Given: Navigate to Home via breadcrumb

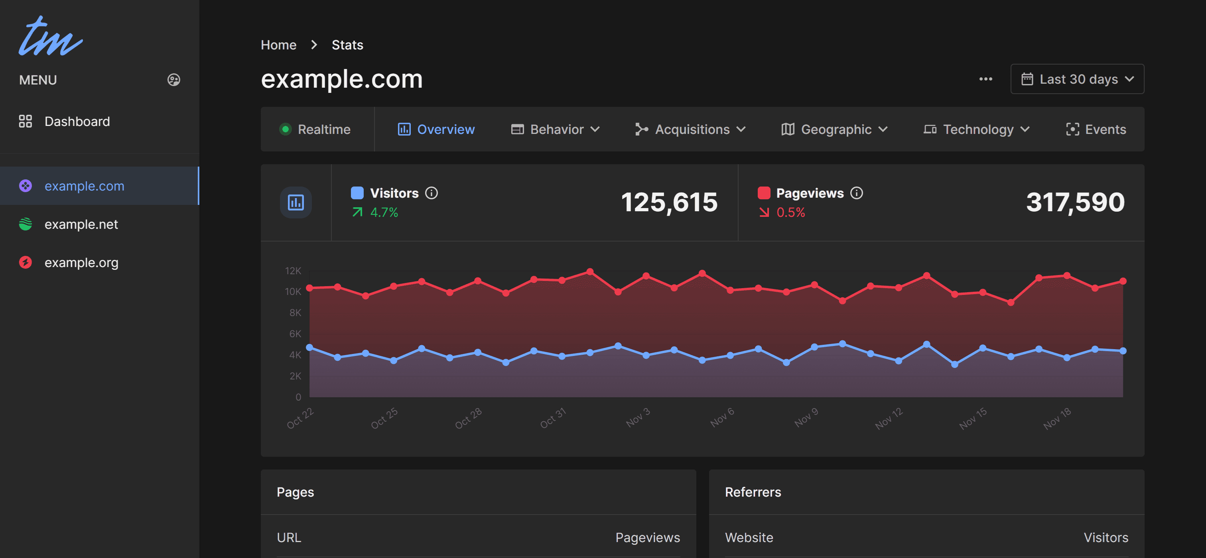Looking at the screenshot, I should 278,44.
